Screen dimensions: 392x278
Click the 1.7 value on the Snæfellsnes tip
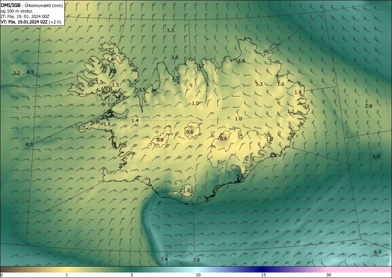click(82, 129)
